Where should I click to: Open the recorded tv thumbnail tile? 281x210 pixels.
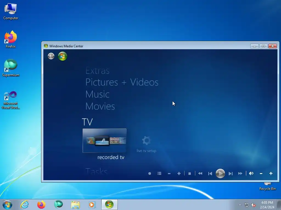point(105,141)
